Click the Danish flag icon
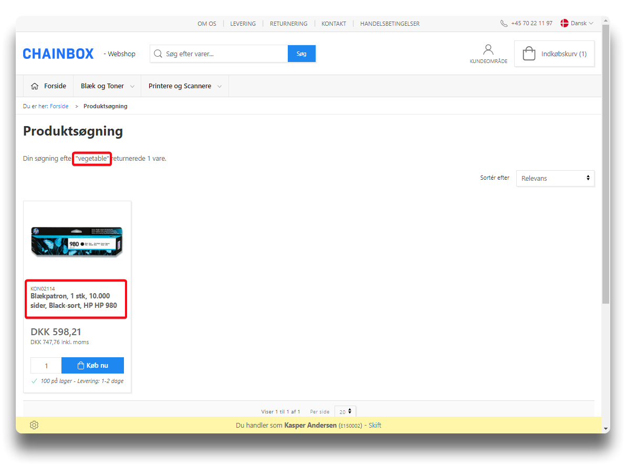 565,23
